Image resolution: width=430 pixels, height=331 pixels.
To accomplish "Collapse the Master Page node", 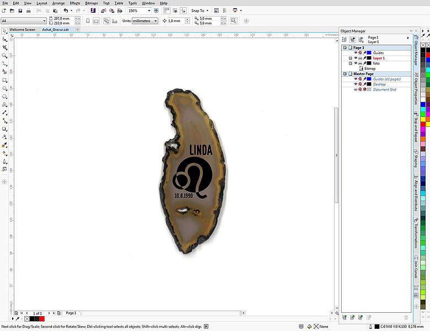I will click(x=345, y=74).
